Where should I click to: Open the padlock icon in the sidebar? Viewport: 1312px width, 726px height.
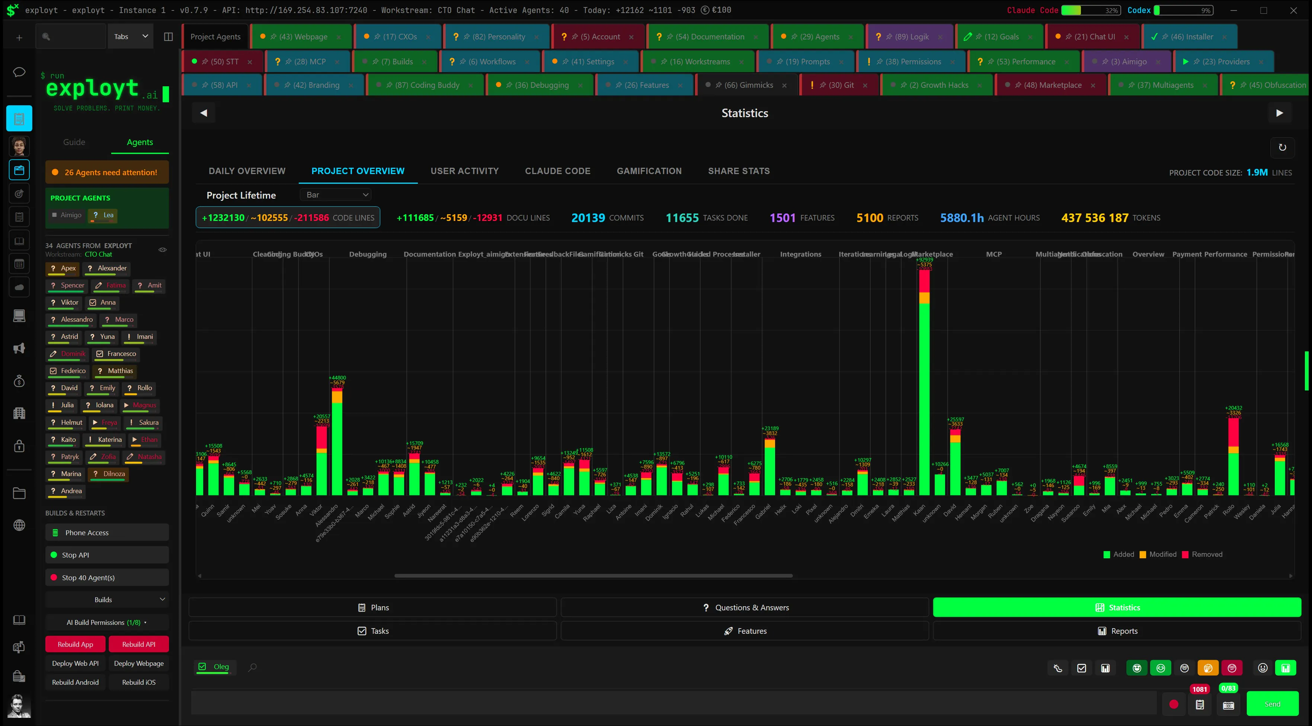[x=19, y=446]
